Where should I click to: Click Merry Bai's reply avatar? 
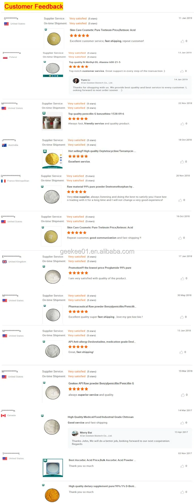tap(75, 433)
